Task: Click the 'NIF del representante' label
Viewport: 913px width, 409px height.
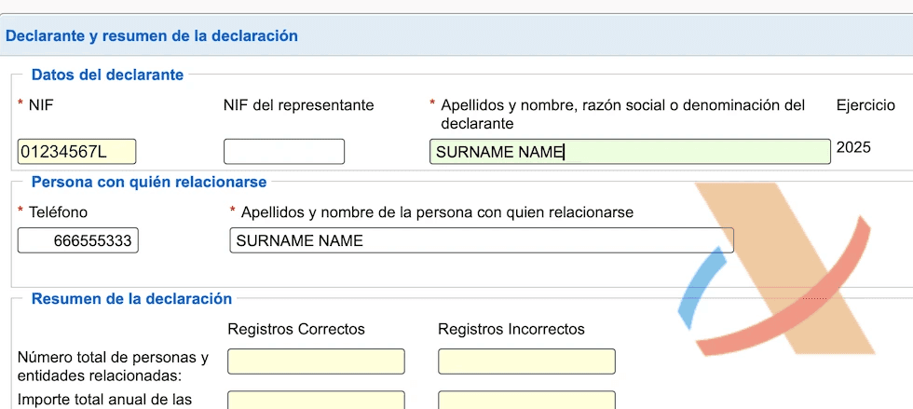Action: pos(298,105)
